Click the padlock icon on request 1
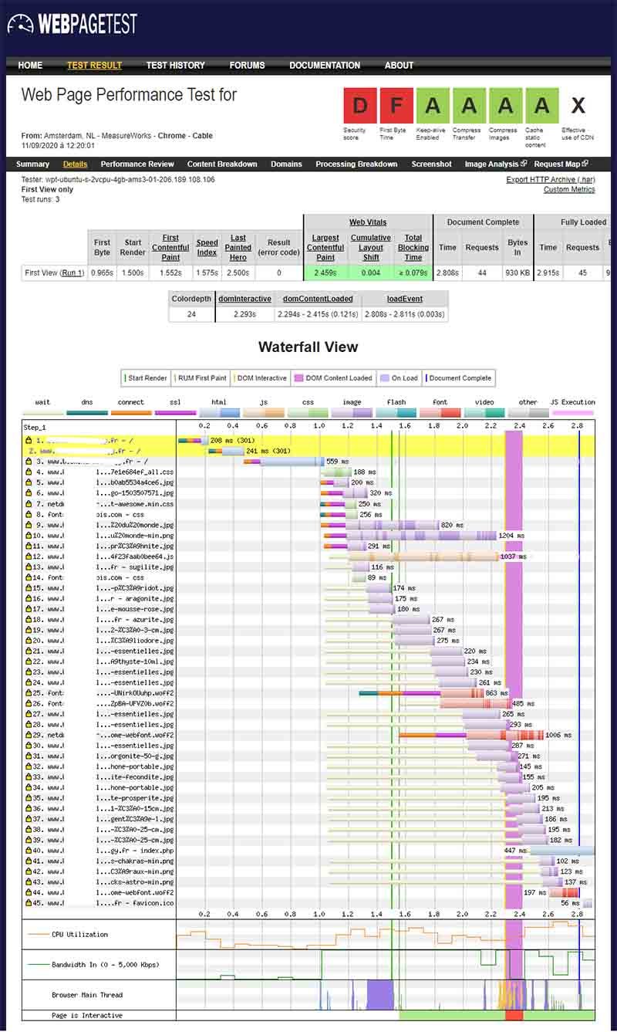This screenshot has width=617, height=1032. coord(28,440)
